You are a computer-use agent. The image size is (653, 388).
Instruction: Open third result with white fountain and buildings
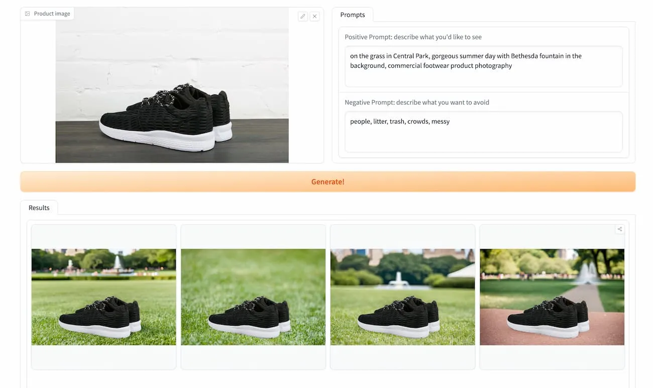click(x=403, y=297)
